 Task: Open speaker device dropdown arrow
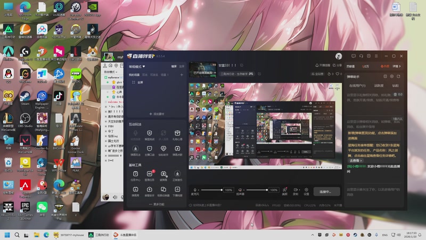tap(244, 190)
